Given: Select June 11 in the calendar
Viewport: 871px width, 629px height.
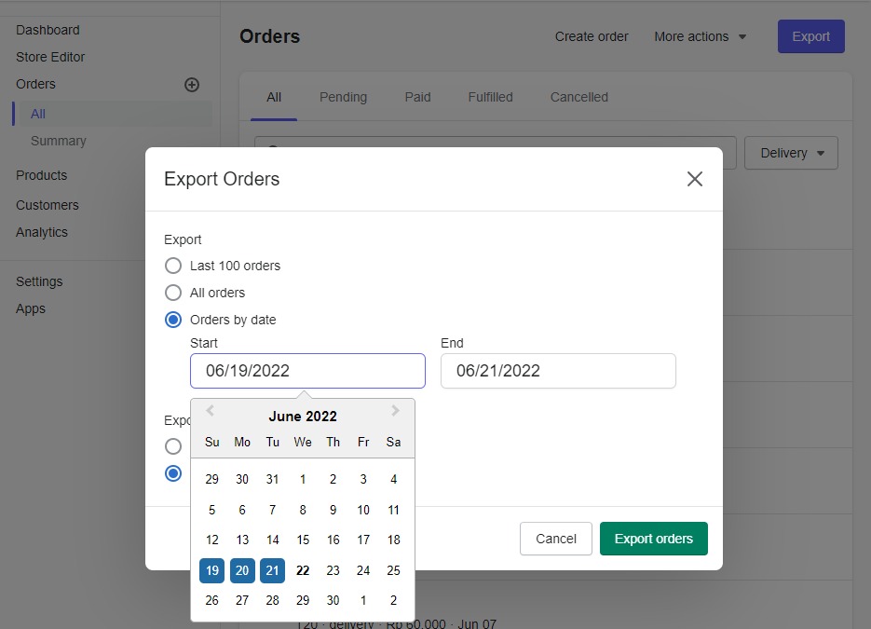Looking at the screenshot, I should click(393, 510).
